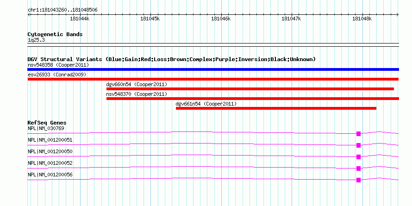
Task: Open the dgv661n54 (Cooper2011) label
Action: point(206,104)
